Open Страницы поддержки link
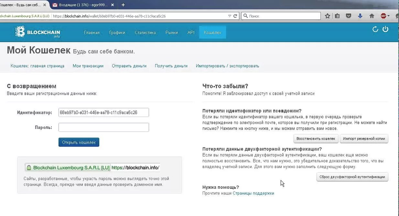This screenshot has height=216, width=399. click(253, 193)
